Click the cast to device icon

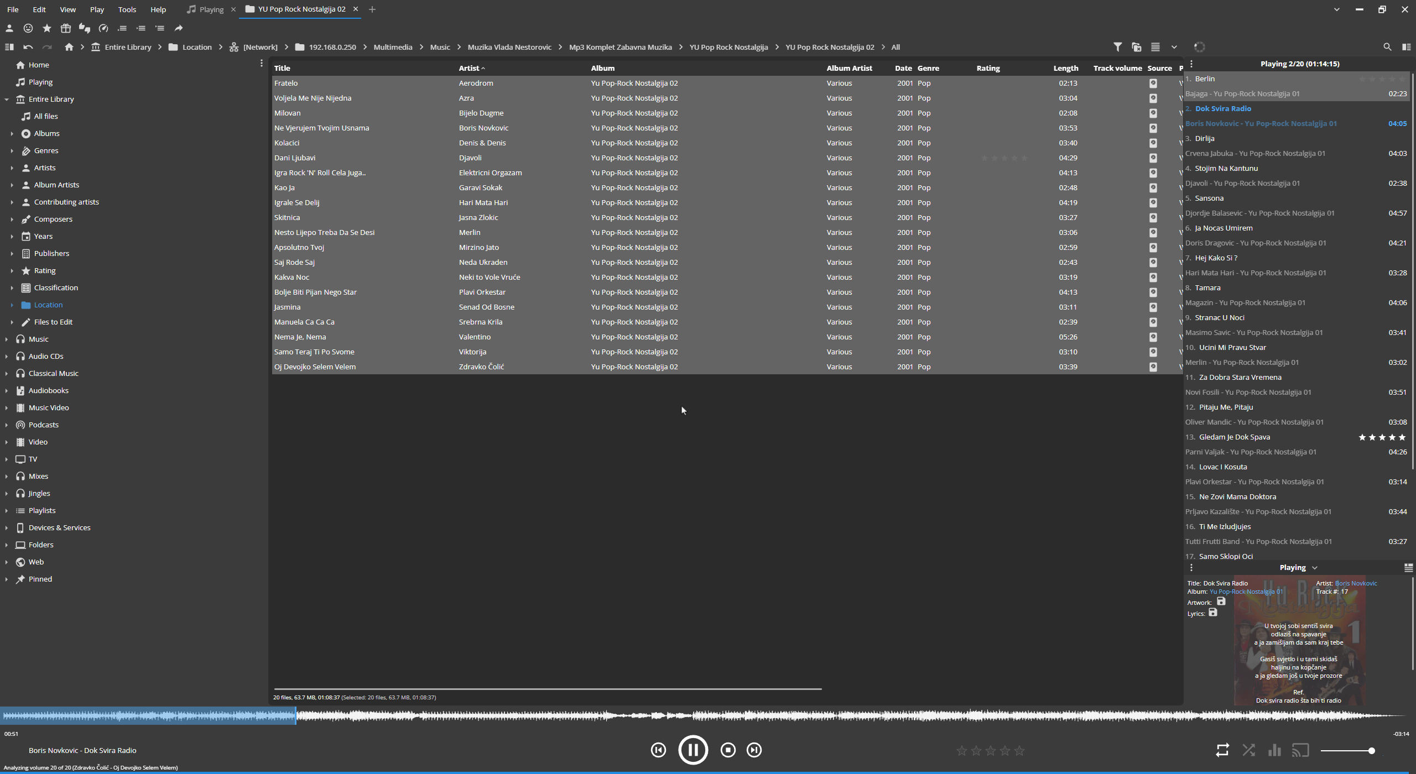[x=1300, y=750]
